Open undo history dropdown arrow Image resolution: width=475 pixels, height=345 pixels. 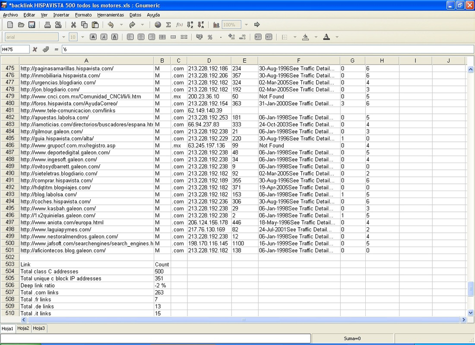tap(121, 25)
